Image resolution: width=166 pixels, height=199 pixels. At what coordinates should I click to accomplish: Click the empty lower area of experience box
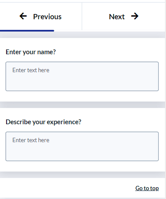pyautogui.click(x=82, y=154)
